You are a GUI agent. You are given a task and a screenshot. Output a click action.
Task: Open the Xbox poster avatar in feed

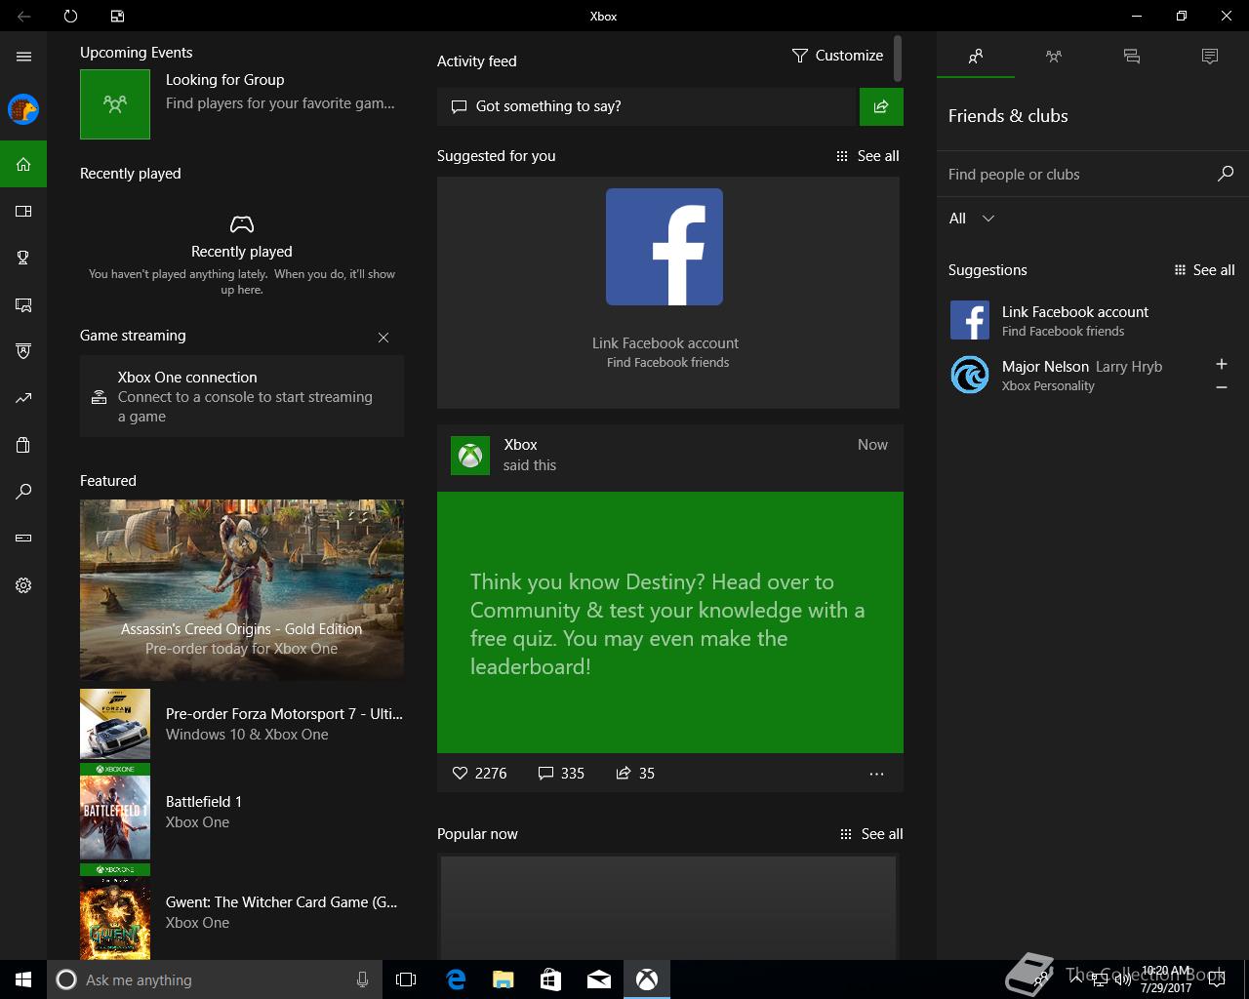(x=470, y=456)
